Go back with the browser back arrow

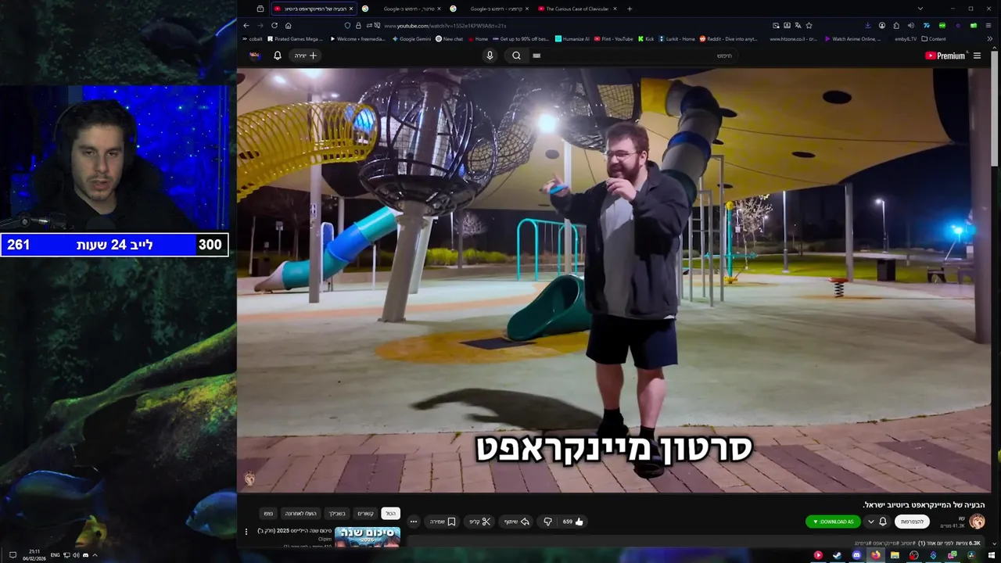point(246,25)
